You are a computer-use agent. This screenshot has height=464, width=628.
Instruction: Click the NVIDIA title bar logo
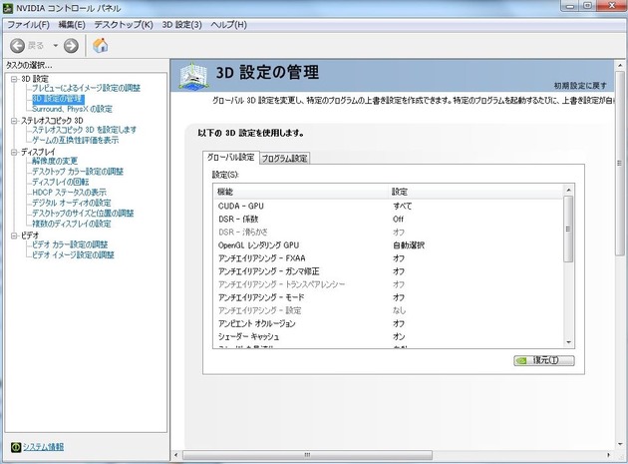8,8
